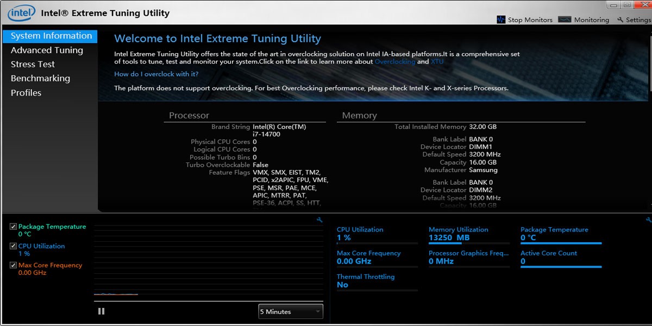This screenshot has width=652, height=326.
Task: Click the Stop Monitors waveform icon
Action: (x=501, y=20)
